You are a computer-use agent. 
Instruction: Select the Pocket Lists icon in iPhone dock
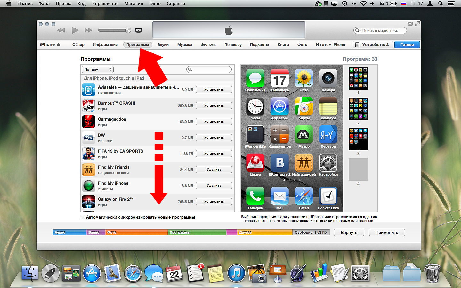328,196
